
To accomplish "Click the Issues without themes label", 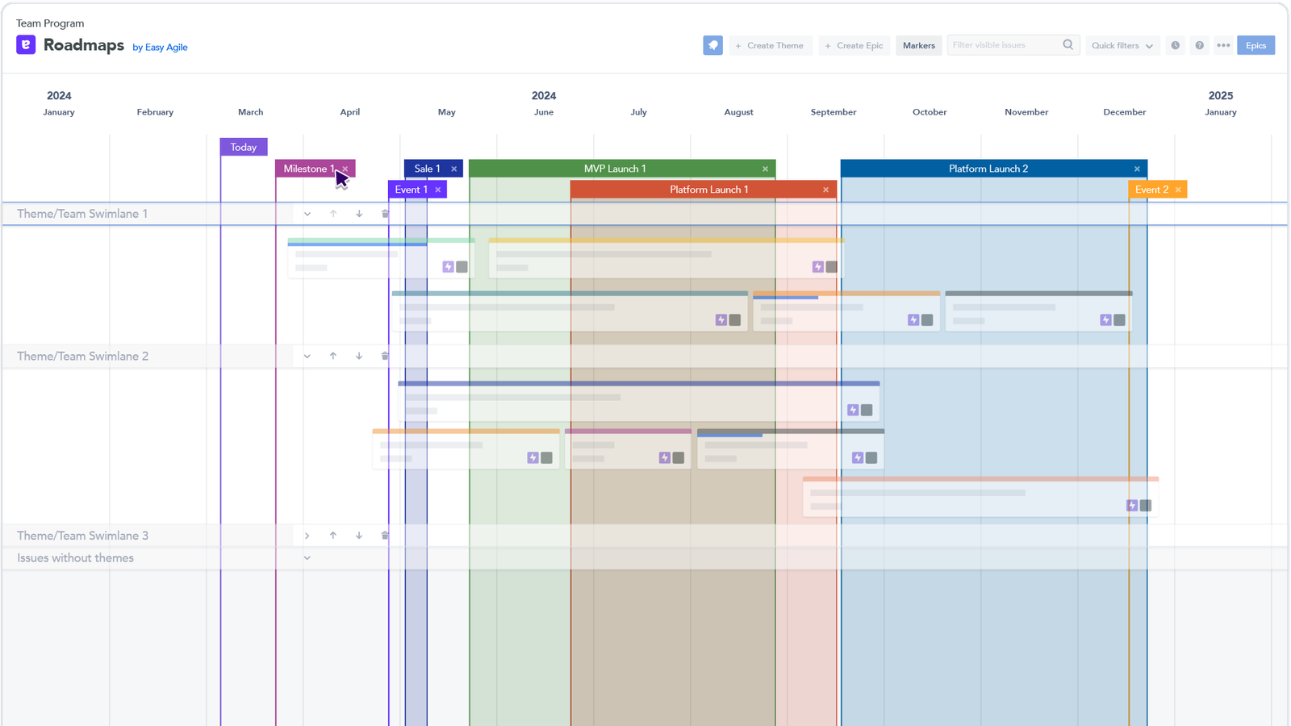I will (76, 558).
